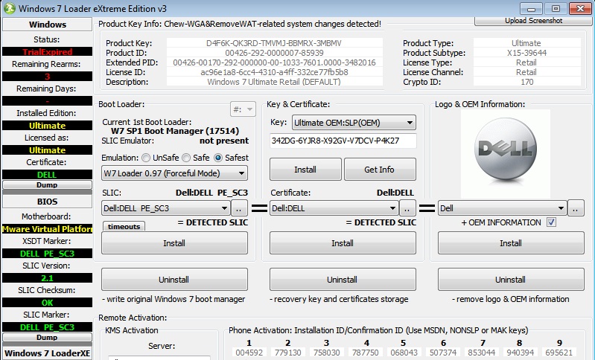
Task: Click the XSDT Marker DELL PE_SC3 value
Action: click(47, 254)
